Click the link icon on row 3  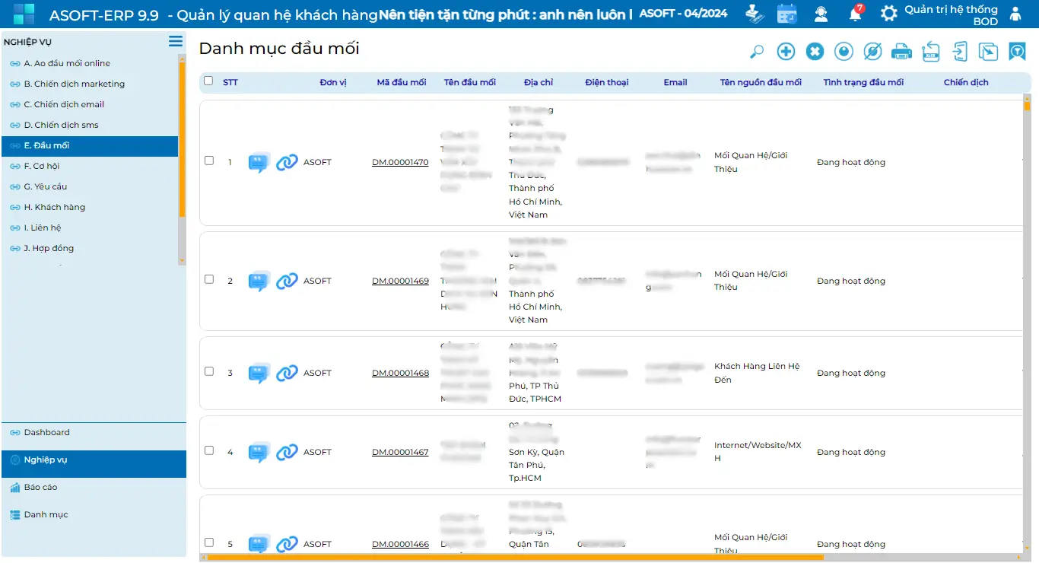[x=287, y=374]
